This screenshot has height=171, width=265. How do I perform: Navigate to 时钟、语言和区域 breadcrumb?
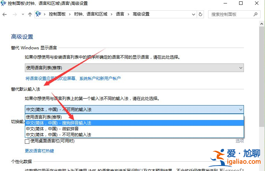point(91,14)
